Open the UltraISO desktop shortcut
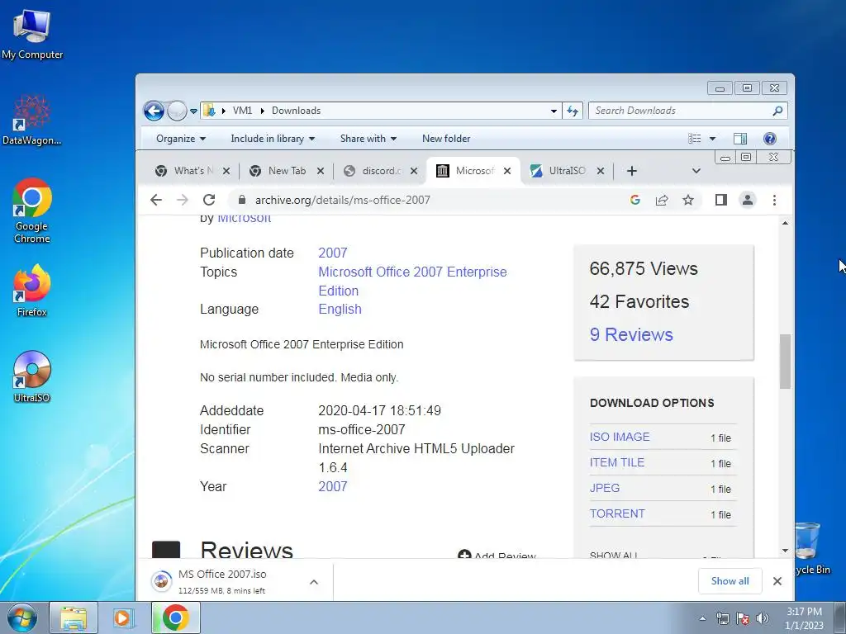 click(x=32, y=376)
